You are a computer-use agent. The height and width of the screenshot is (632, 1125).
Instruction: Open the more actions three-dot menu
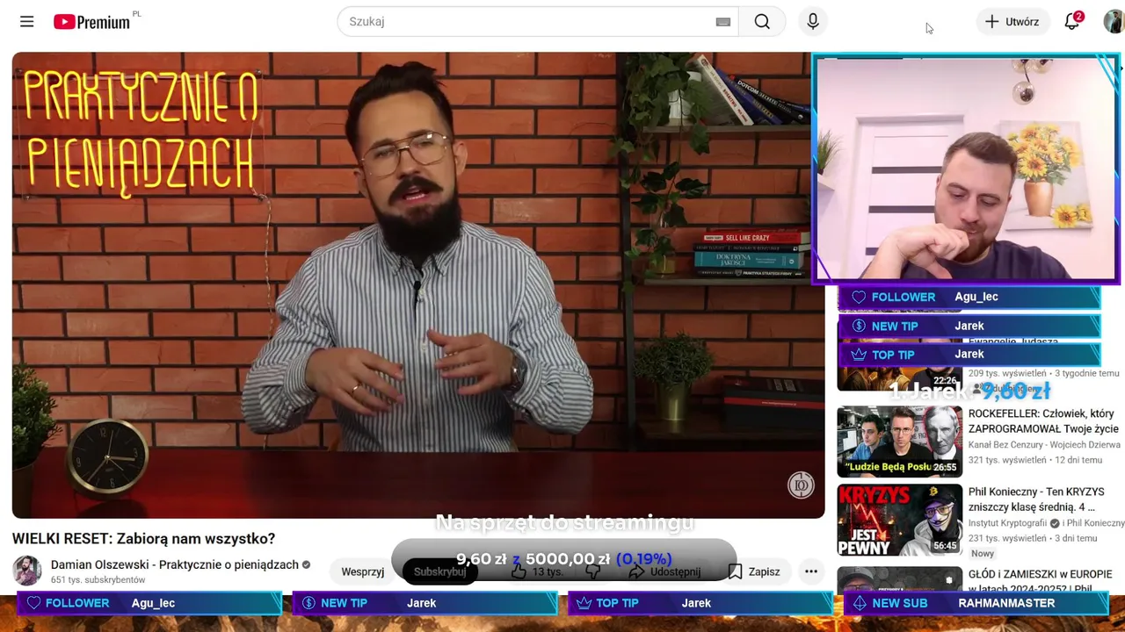811,571
